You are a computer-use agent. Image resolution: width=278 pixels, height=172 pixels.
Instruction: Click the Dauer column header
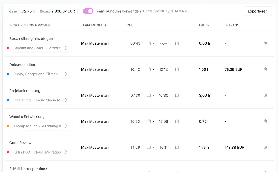click(x=204, y=25)
